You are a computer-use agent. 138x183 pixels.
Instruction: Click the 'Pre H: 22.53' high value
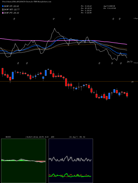click(86, 8)
